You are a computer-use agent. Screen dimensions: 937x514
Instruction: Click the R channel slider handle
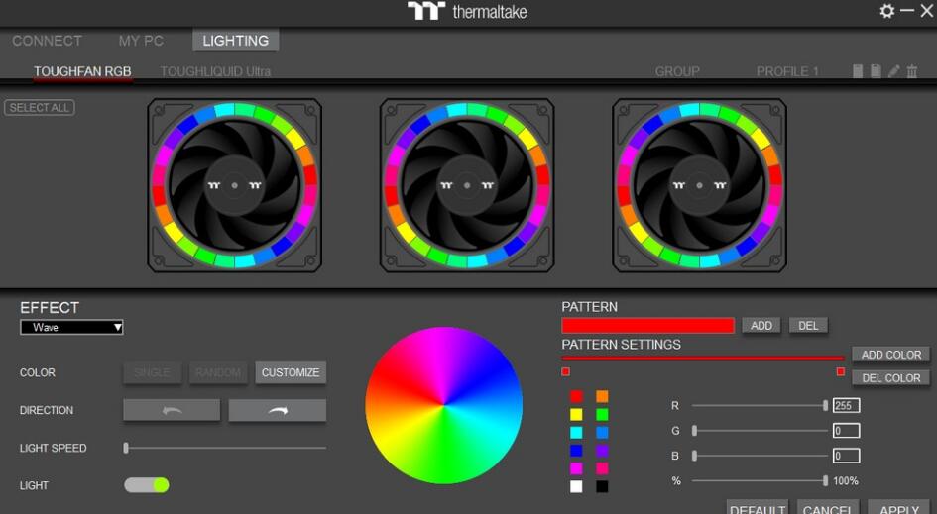tap(825, 406)
